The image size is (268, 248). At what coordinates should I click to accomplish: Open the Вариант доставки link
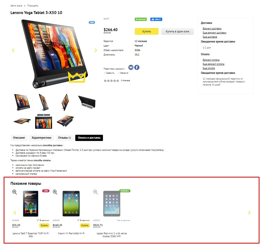click(x=212, y=29)
